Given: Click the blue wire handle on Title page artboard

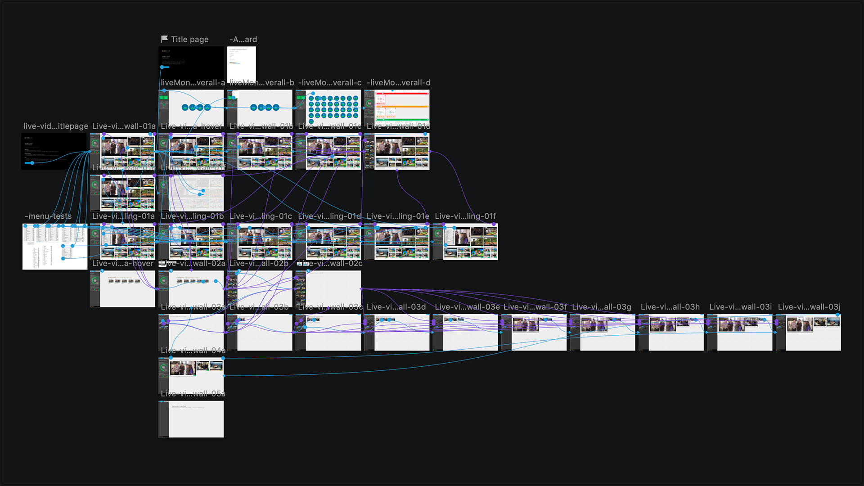Looking at the screenshot, I should pyautogui.click(x=162, y=67).
